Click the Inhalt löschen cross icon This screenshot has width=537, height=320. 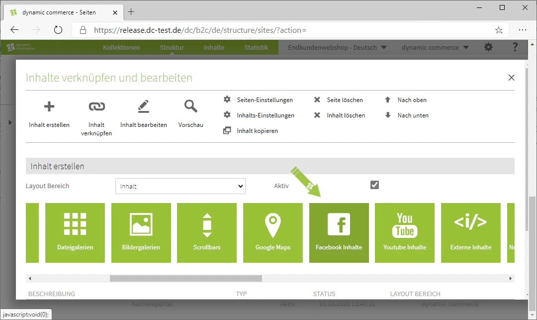tap(317, 115)
